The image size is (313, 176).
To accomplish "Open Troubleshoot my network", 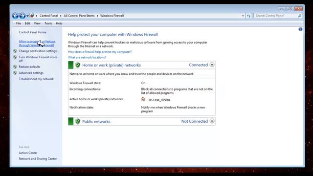I will coord(36,79).
